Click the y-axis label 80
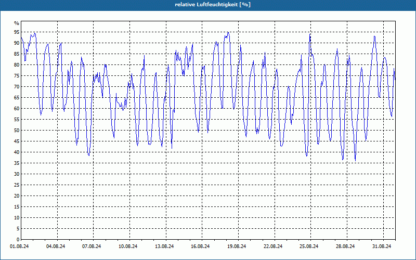This screenshot has width=416, height=260. (x=17, y=64)
